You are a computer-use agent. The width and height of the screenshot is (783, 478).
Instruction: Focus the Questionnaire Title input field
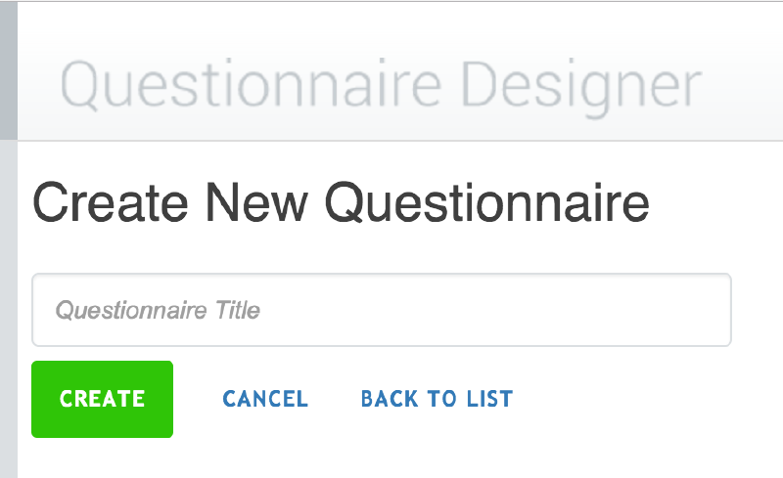tap(382, 311)
